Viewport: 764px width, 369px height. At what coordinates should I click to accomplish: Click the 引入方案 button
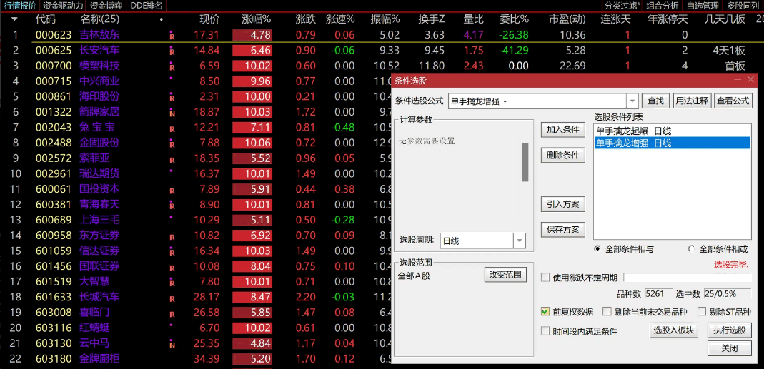pyautogui.click(x=562, y=204)
